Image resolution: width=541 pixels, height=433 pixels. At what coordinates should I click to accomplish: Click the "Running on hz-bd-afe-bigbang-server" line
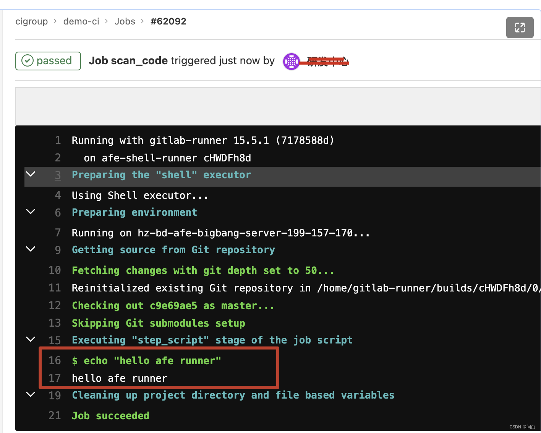[x=221, y=233]
